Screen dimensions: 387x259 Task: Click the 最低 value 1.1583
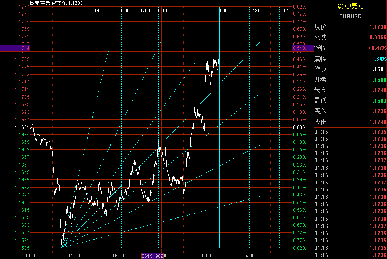point(378,101)
